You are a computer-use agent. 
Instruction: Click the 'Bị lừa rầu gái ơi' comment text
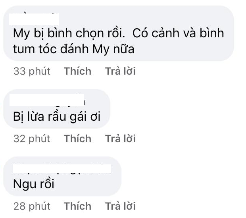[56, 117]
